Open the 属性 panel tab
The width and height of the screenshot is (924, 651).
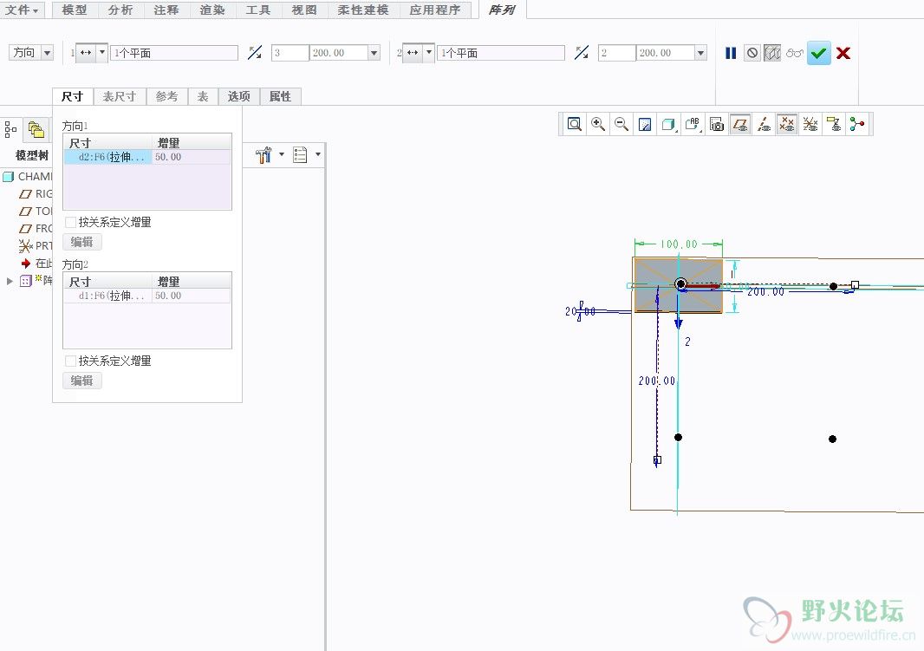pos(281,96)
